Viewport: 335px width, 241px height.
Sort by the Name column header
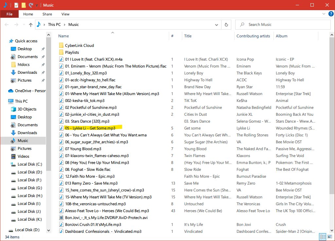pyautogui.click(x=63, y=36)
